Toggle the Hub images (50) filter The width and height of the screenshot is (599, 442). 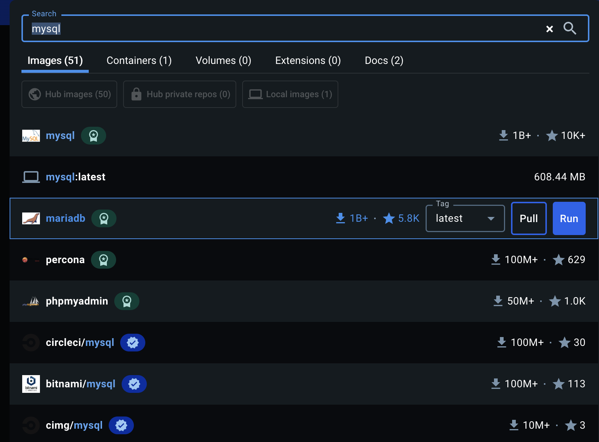(x=70, y=94)
